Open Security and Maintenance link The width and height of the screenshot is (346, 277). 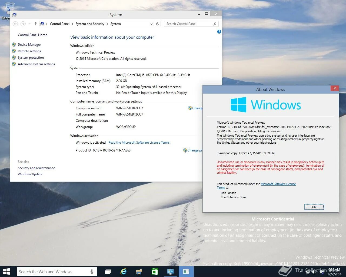click(36, 168)
